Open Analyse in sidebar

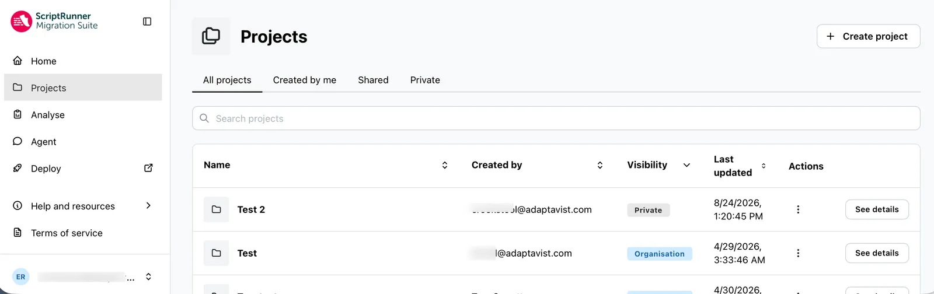coord(83,115)
